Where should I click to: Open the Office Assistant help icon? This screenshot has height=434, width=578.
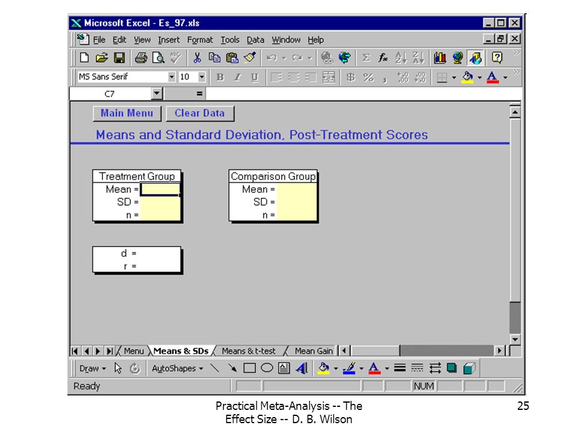(x=497, y=58)
